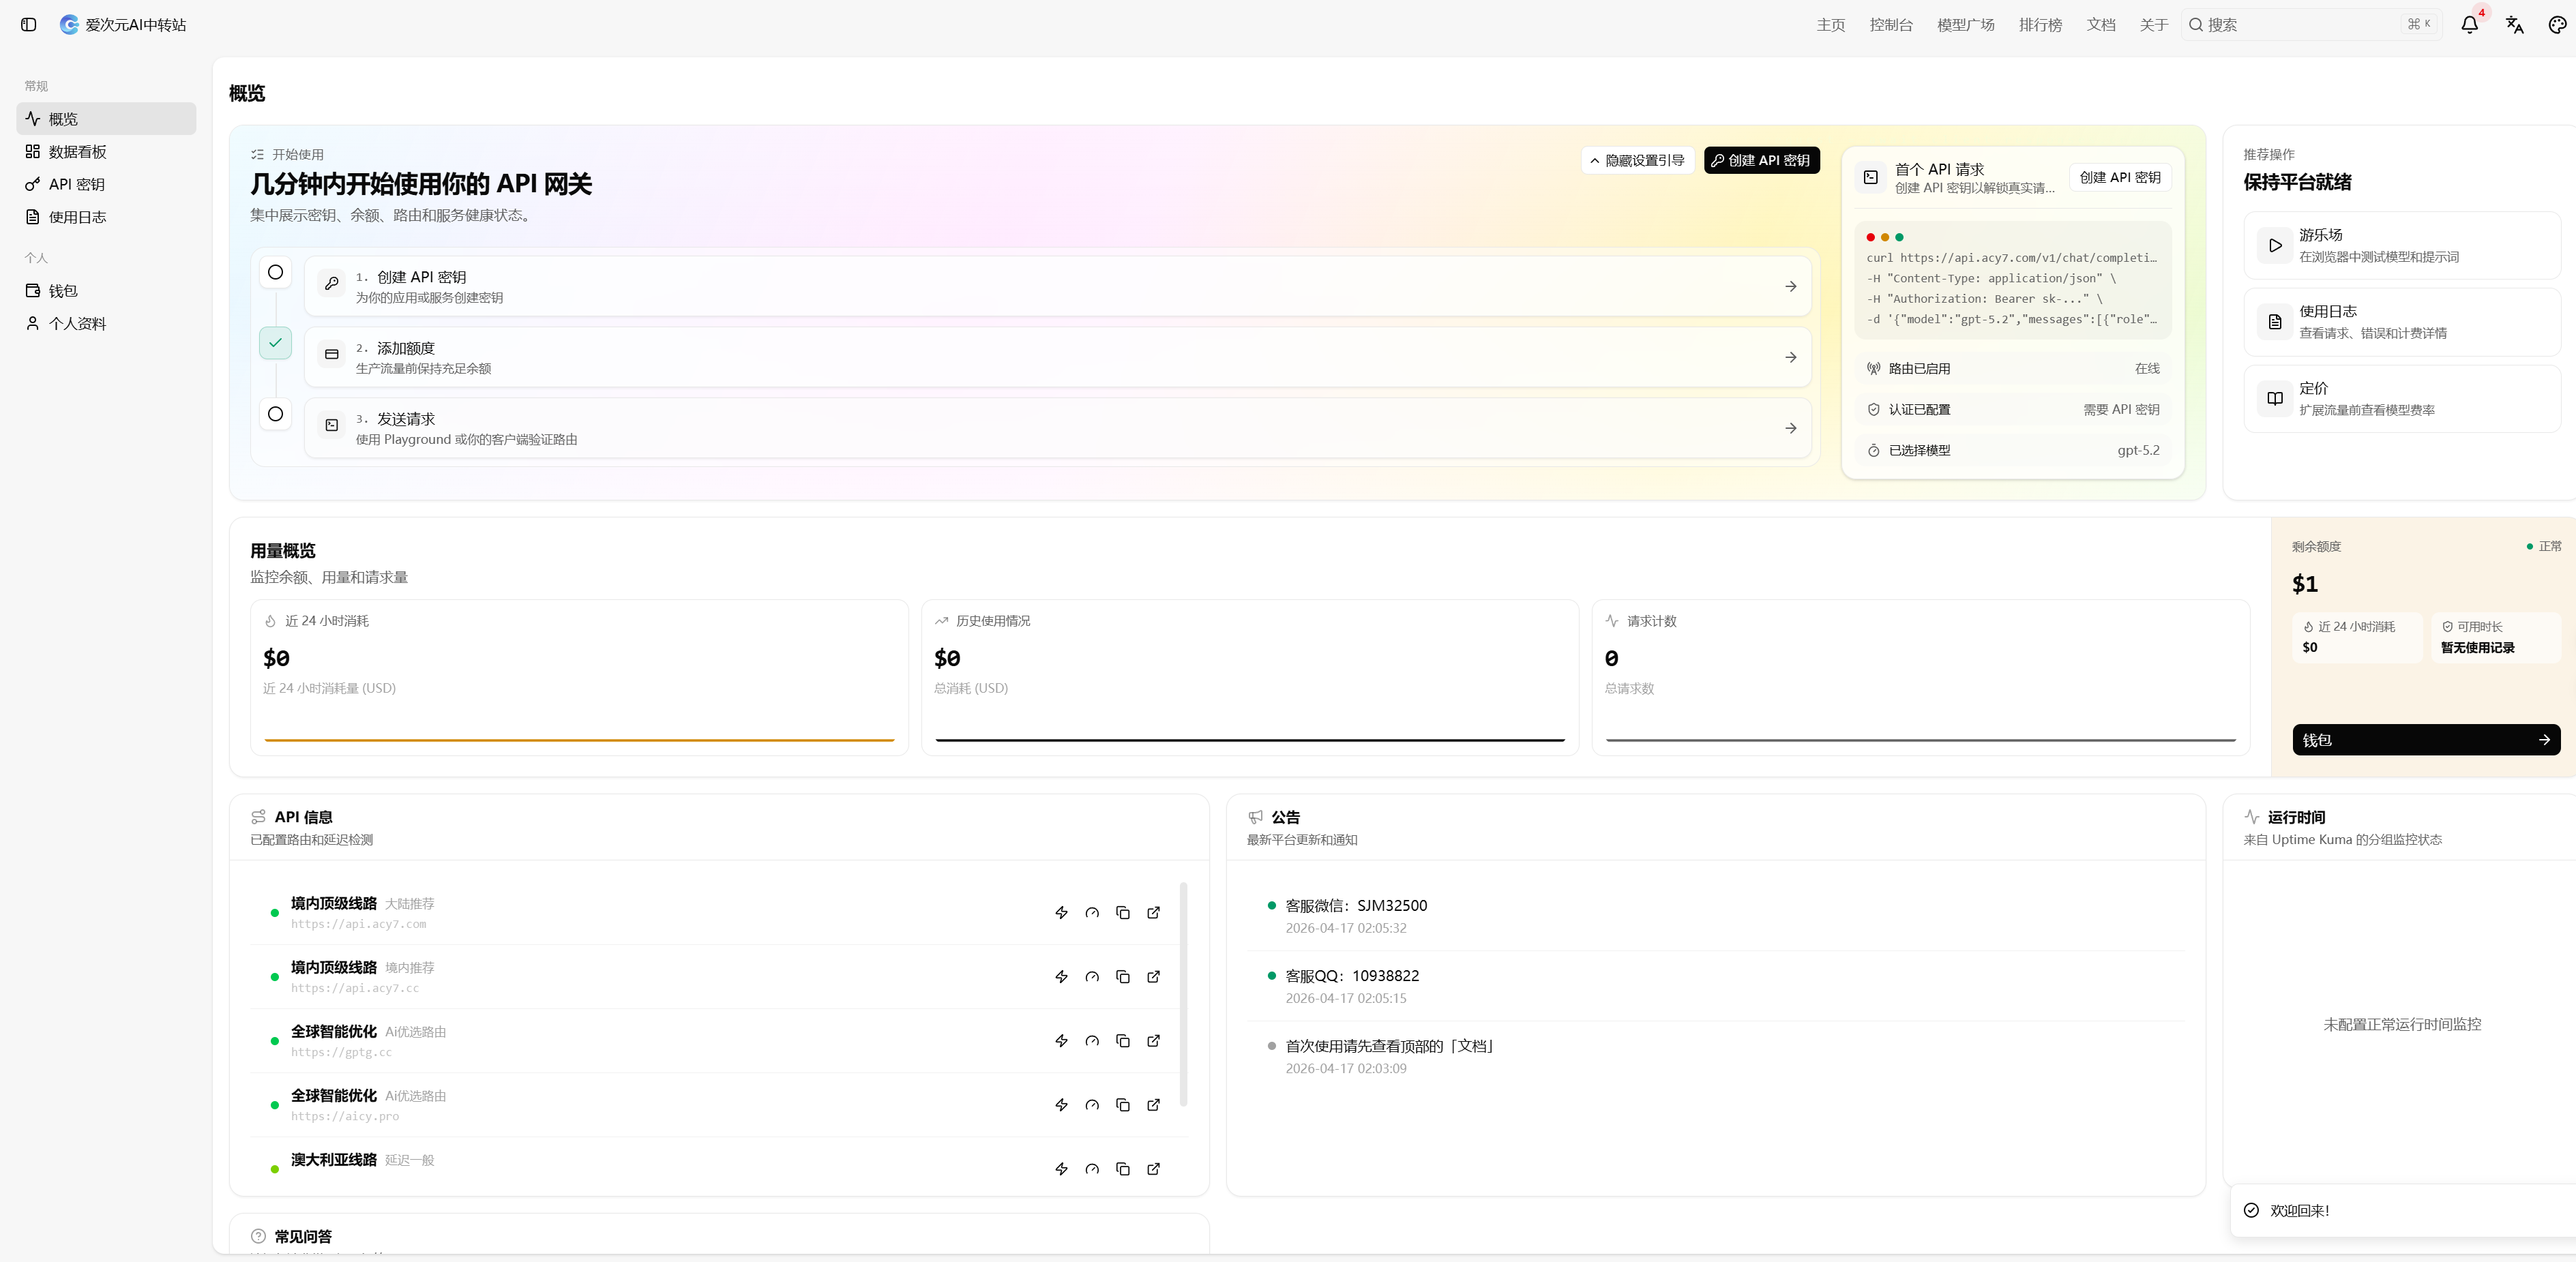This screenshot has height=1262, width=2576.
Task: Open the black 钱包 button
Action: [2425, 740]
